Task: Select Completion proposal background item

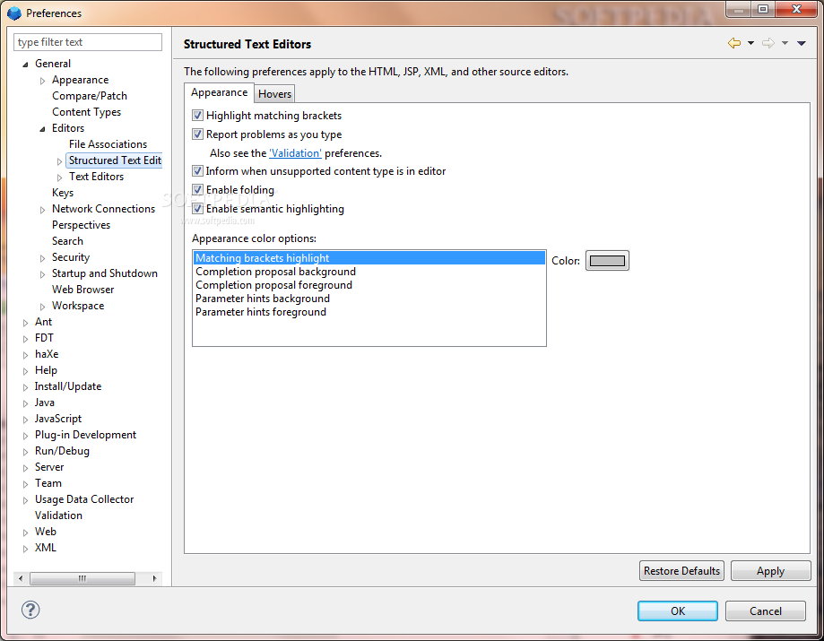Action: pos(369,271)
